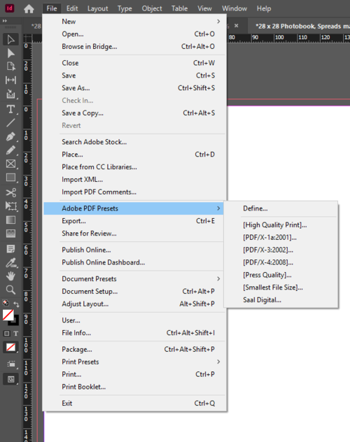Select the Rectangle Frame tool
The height and width of the screenshot is (442, 350).
click(x=10, y=164)
